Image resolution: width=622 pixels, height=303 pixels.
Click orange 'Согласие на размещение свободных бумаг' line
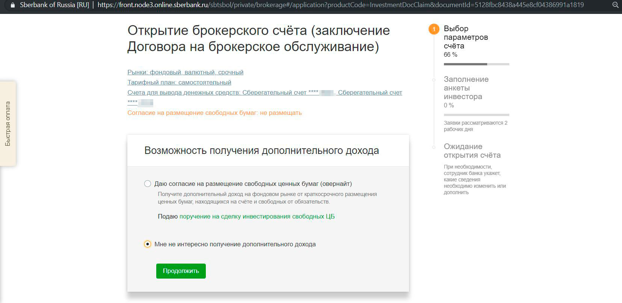[214, 113]
